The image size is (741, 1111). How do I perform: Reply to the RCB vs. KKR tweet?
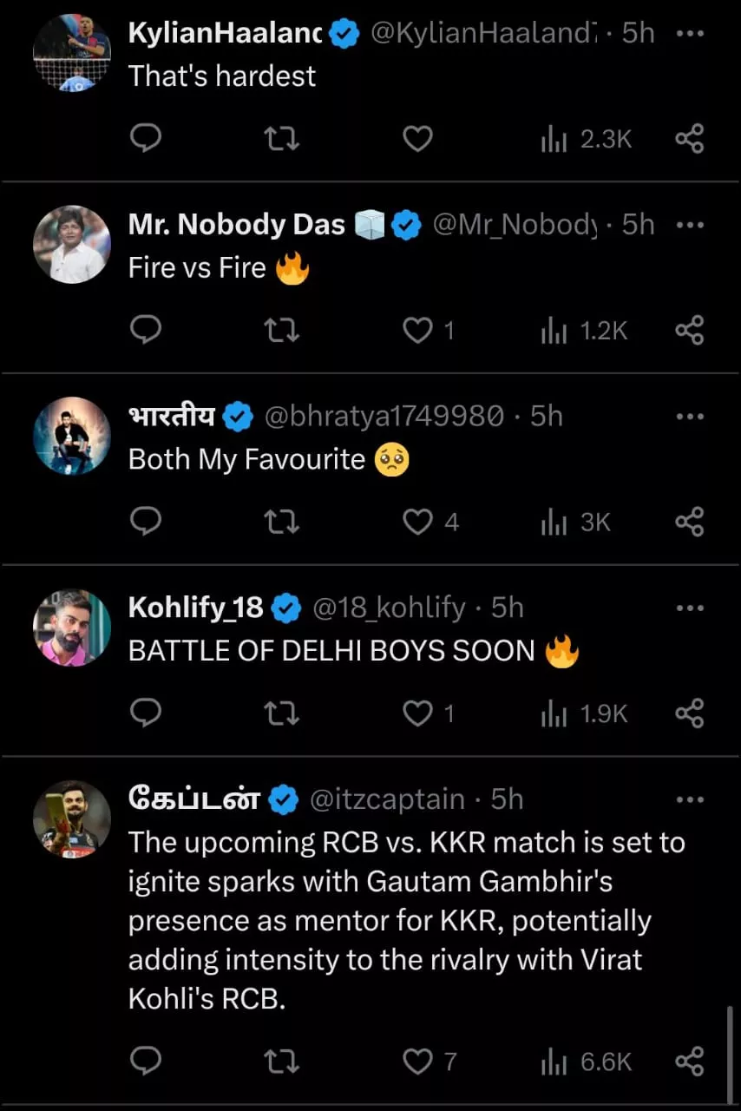pyautogui.click(x=147, y=1061)
